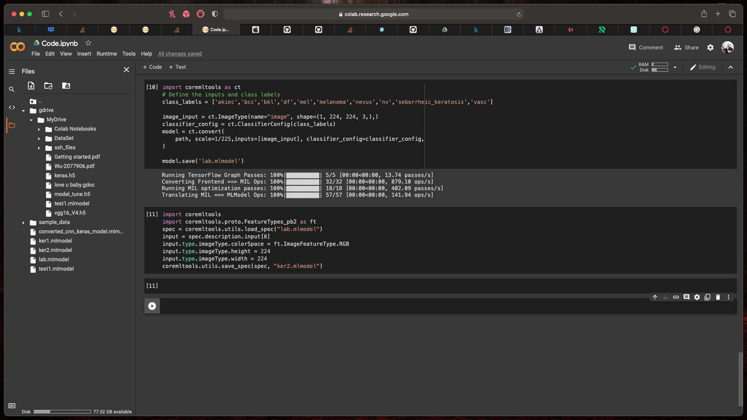Toggle header visibility with the collapse chevron
Image resolution: width=747 pixels, height=420 pixels.
(731, 67)
